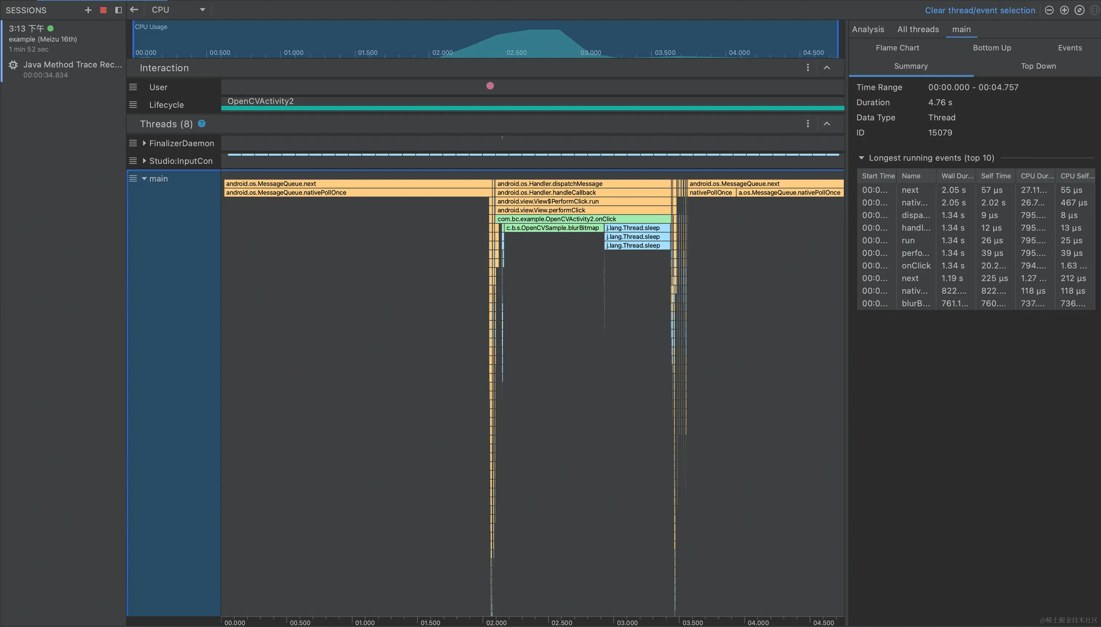Collapse the main thread row
Image resolution: width=1101 pixels, height=627 pixels.
(144, 178)
